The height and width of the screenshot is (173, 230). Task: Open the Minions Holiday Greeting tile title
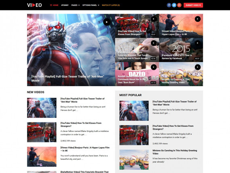click(176, 81)
